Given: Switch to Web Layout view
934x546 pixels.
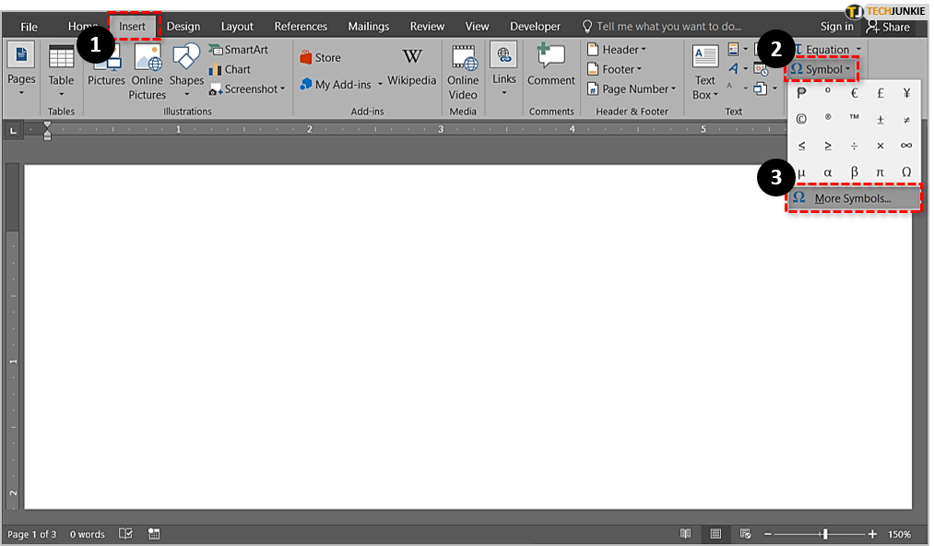Looking at the screenshot, I should coord(744,534).
